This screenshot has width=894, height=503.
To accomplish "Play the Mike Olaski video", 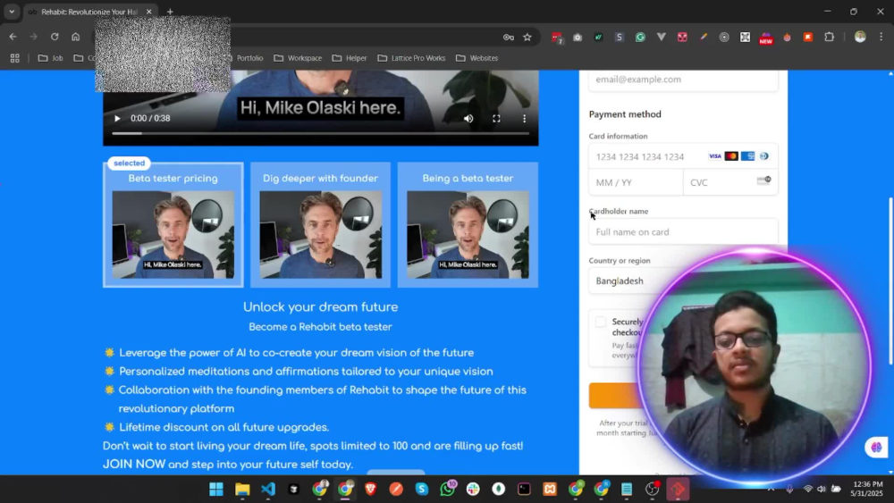I will pos(117,119).
